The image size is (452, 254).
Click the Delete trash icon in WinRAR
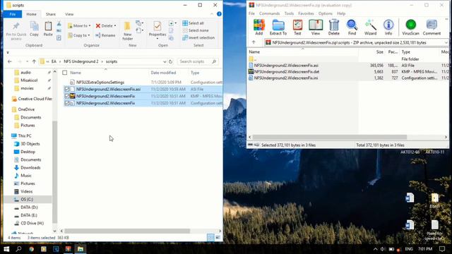pos(334,27)
